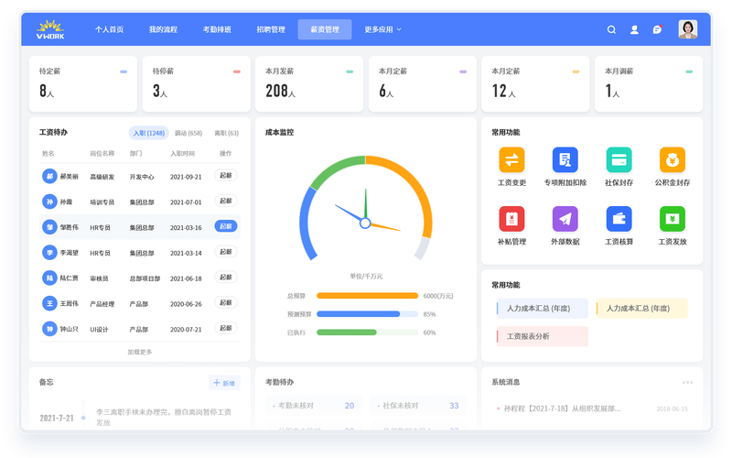Open 公积金封存 function icon
Viewport: 732px width, 458px height.
[x=672, y=159]
